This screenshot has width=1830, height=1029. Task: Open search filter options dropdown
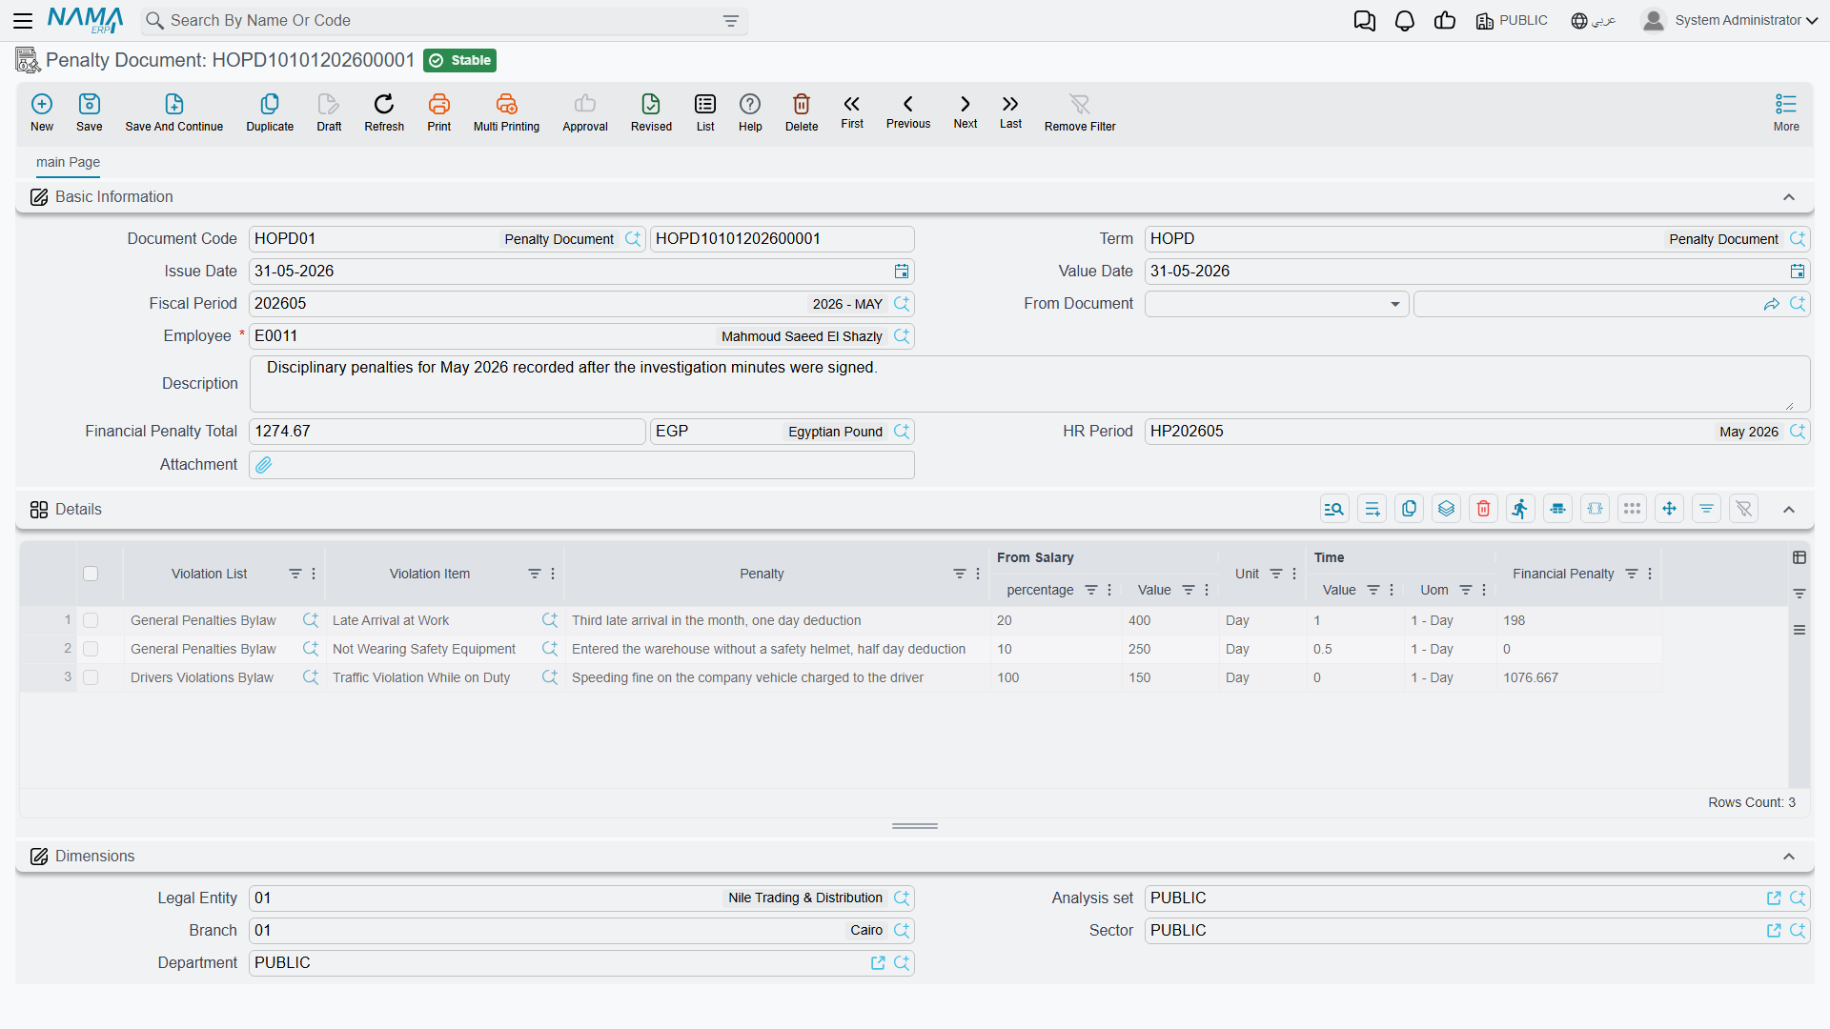point(731,21)
